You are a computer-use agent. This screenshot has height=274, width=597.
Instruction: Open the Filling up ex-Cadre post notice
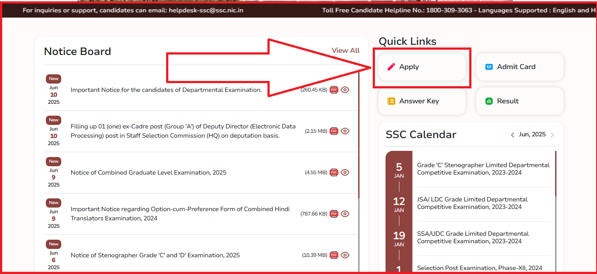183,131
